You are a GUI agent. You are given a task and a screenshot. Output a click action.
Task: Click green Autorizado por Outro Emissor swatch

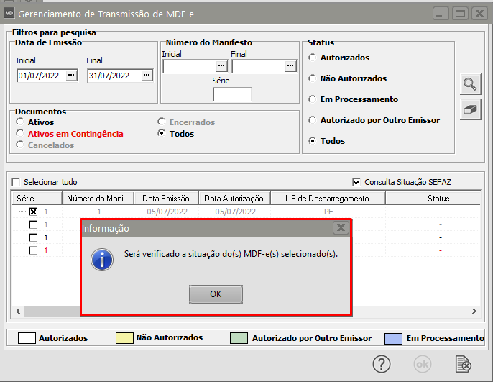(239, 338)
